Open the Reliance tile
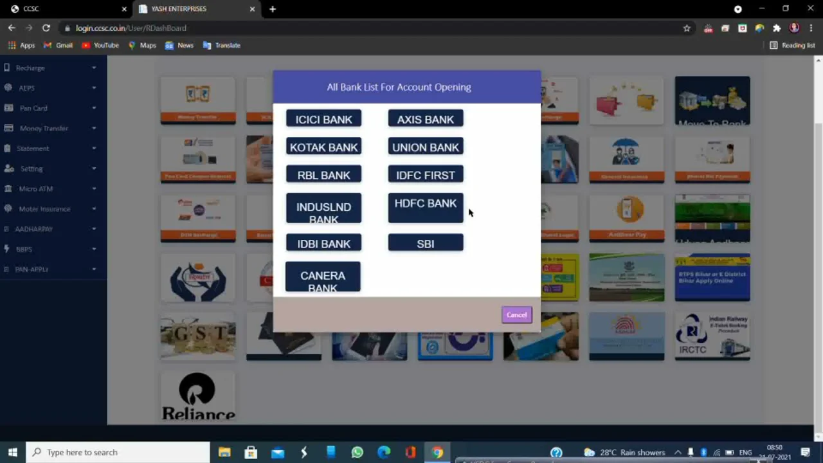823x463 pixels. (x=198, y=395)
